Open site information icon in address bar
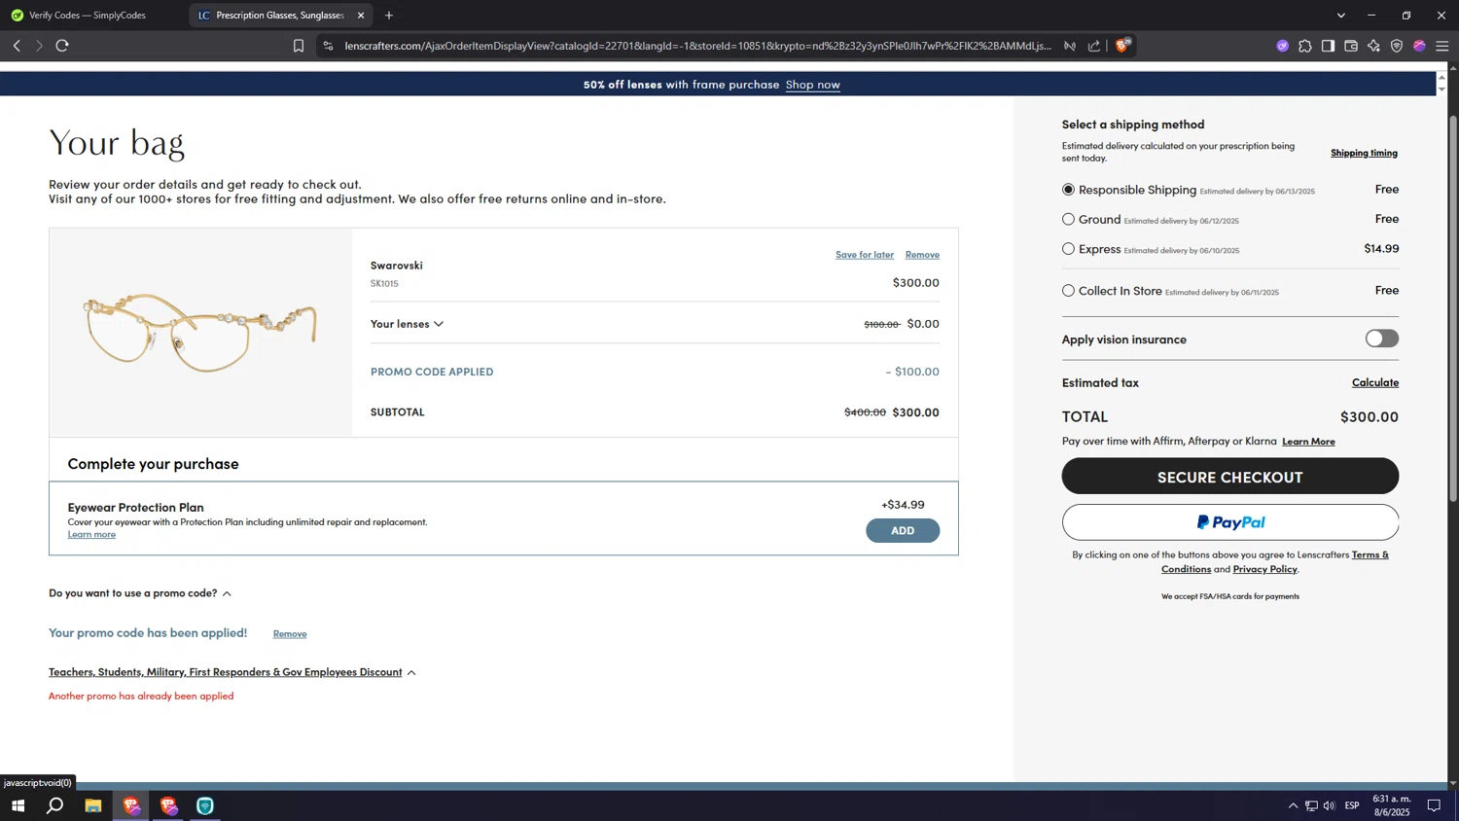The height and width of the screenshot is (821, 1459). coord(328,46)
